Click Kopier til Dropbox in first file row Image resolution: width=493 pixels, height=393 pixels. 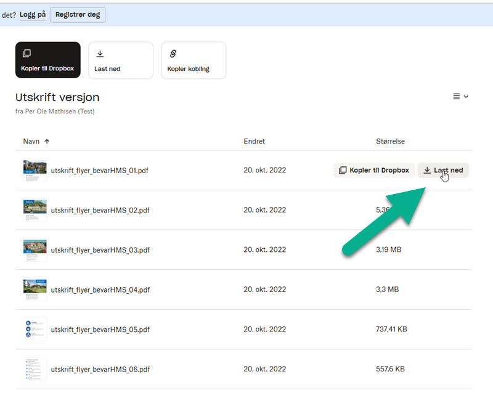(373, 170)
